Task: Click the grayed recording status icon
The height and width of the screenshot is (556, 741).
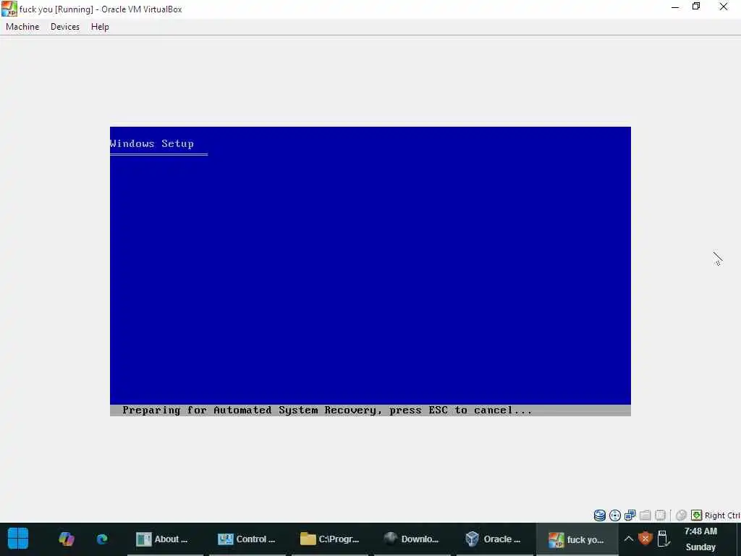Action: point(681,515)
